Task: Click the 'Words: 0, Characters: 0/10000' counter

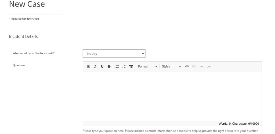Action: coord(239,124)
